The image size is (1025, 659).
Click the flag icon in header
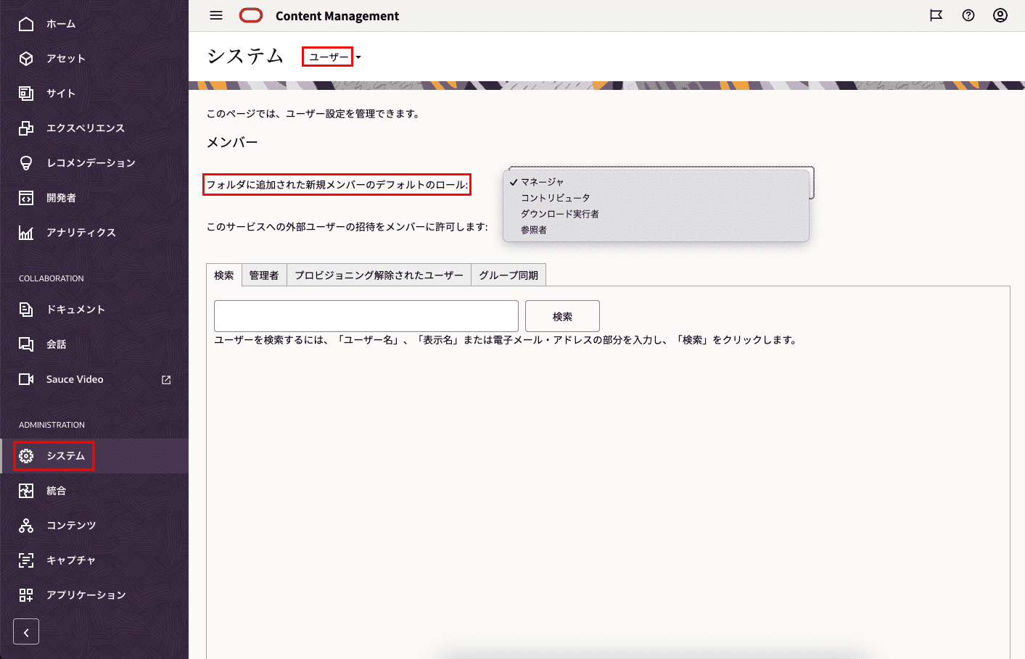tap(936, 15)
